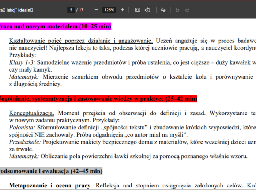
Task: Click the line 'czy mały kamyk.'
Action: tap(30, 70)
